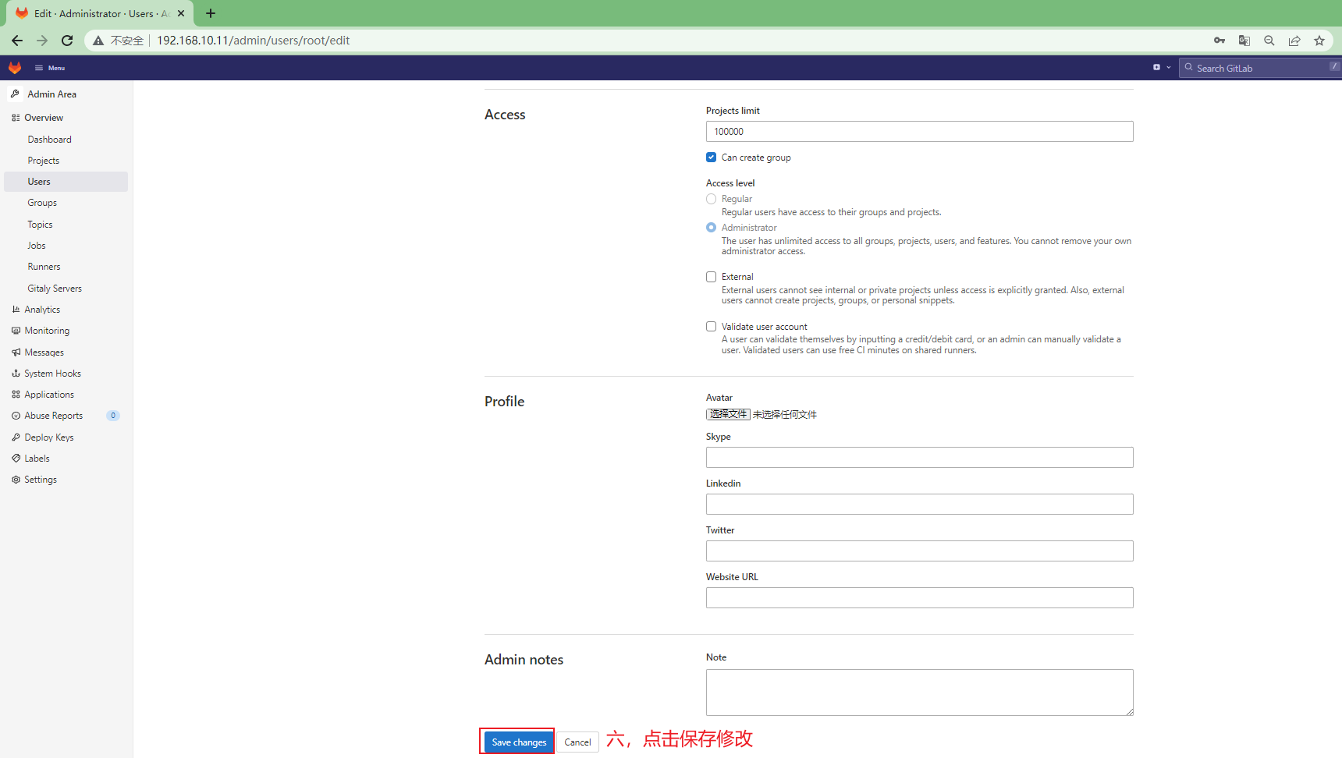Select the Regular access level radio
The height and width of the screenshot is (758, 1342).
[711, 199]
